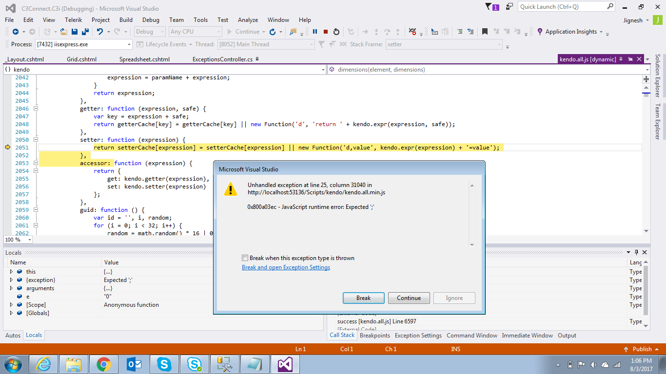Click the Break button in the dialog
The width and height of the screenshot is (666, 374).
pyautogui.click(x=364, y=298)
